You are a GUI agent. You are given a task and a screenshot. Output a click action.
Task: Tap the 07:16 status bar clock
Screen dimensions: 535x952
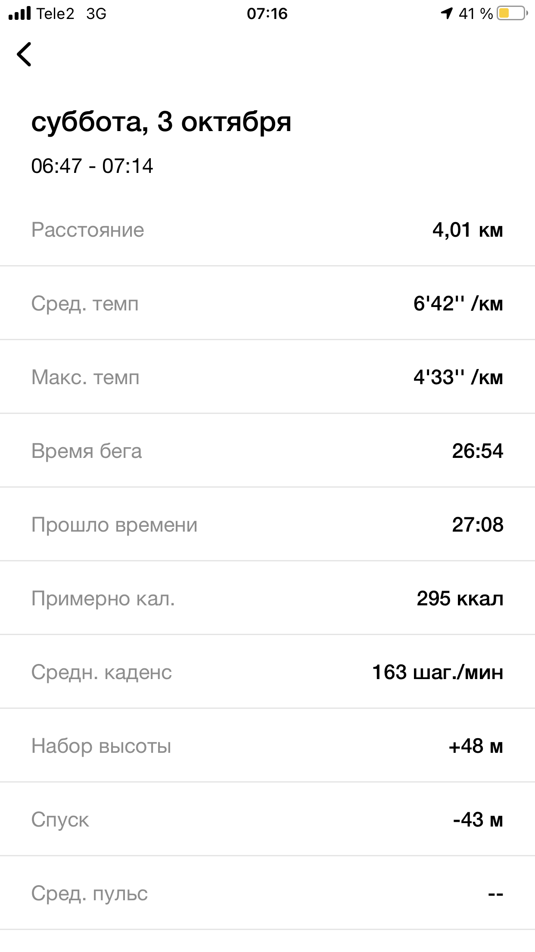(x=267, y=14)
